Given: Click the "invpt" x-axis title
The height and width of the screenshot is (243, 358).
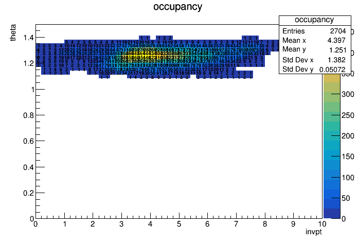Looking at the screenshot, I should (x=314, y=232).
